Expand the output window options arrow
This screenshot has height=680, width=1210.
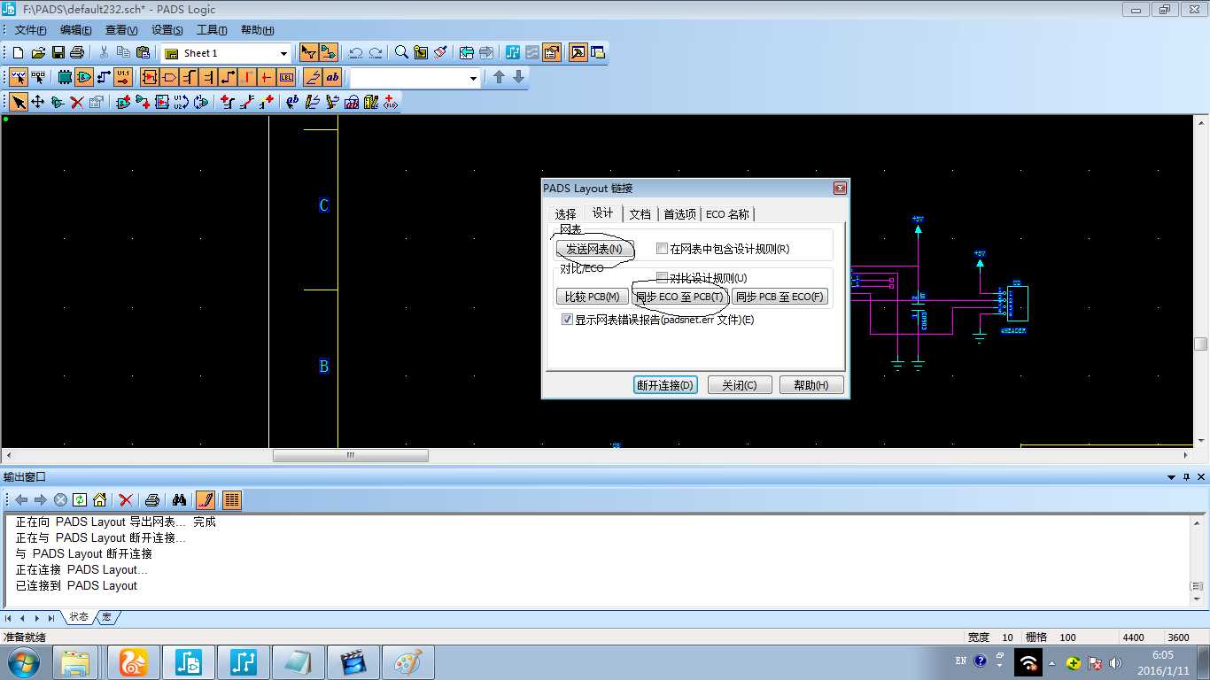point(1172,477)
